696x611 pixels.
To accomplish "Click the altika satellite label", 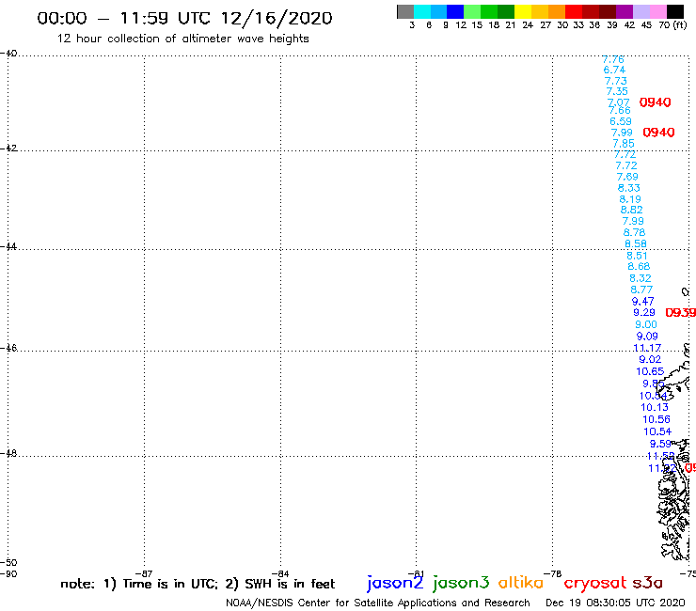I will [521, 582].
